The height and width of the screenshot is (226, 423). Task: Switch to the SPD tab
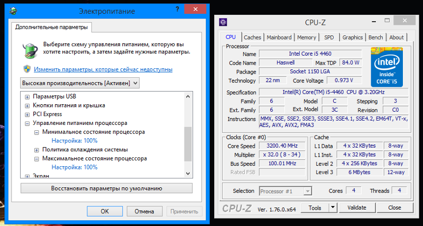329,38
